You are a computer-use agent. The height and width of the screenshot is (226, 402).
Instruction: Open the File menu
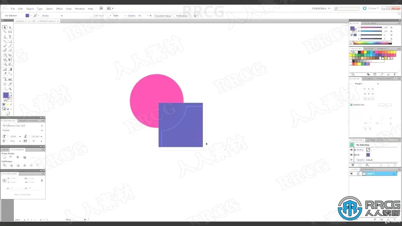(13, 9)
